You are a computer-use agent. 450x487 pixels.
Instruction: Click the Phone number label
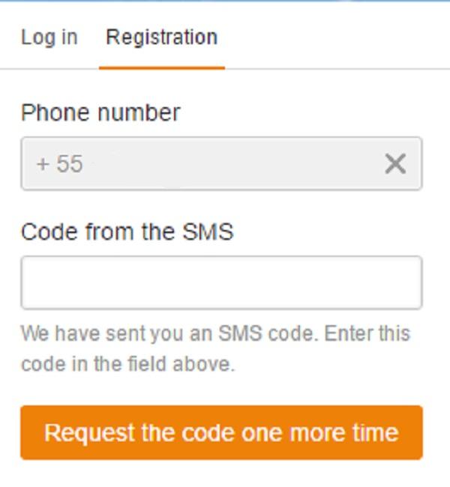point(100,113)
